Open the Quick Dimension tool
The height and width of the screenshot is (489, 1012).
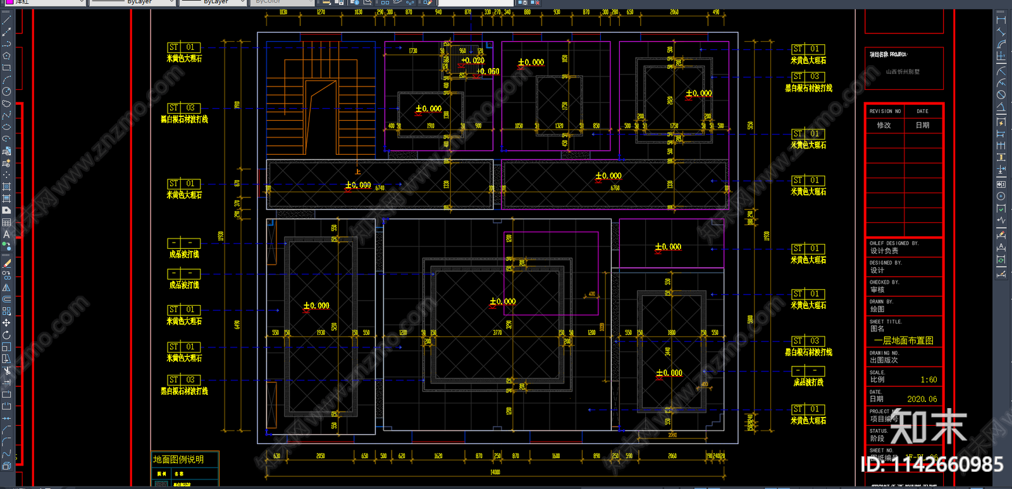[1001, 122]
